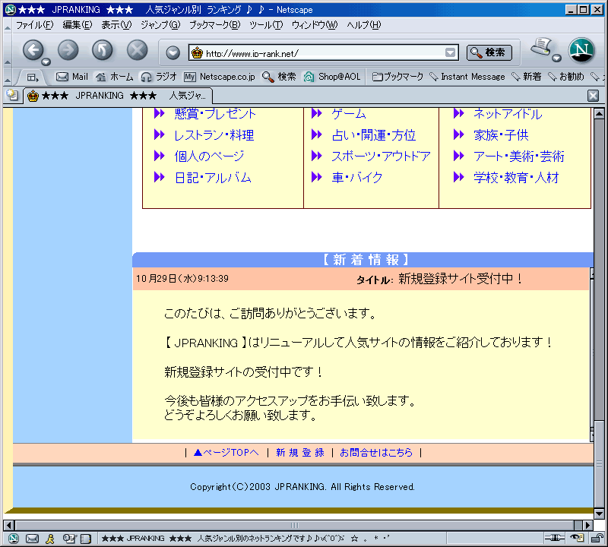
Task: Open a new tab with the tab-bar icon
Action: click(x=12, y=96)
